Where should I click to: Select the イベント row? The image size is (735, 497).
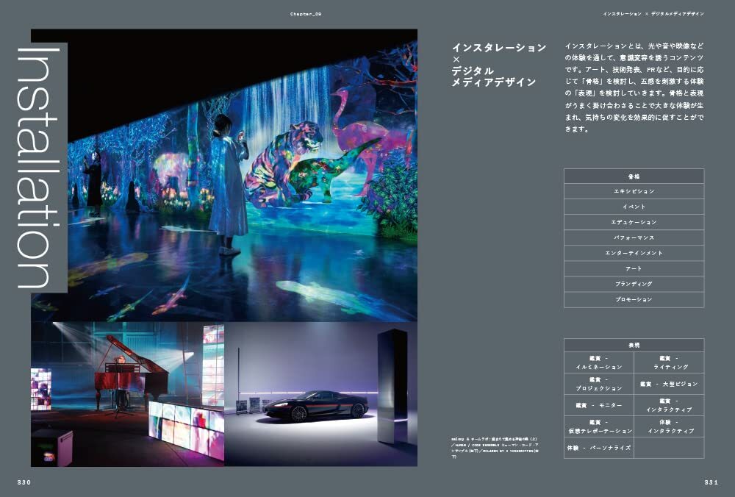634,207
